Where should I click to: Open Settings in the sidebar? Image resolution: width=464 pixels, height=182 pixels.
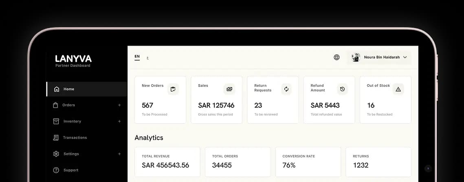click(87, 154)
